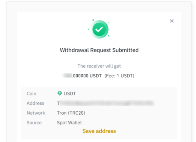This screenshot has width=196, height=142.
Task: Save the withdrawal address
Action: click(x=99, y=131)
